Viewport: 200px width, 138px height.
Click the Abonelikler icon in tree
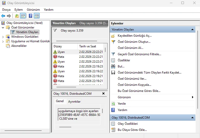coord(8,46)
